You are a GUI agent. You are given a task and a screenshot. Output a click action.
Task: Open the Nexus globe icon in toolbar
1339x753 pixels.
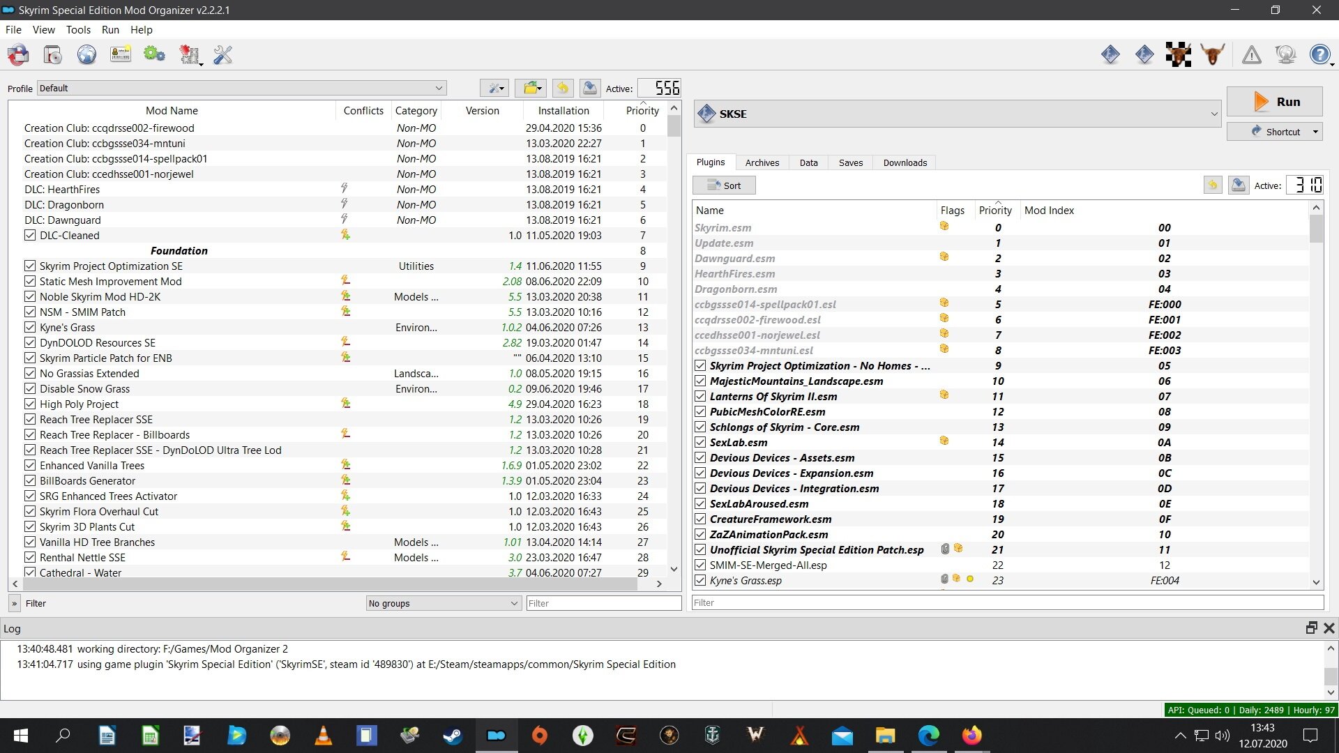[x=86, y=54]
